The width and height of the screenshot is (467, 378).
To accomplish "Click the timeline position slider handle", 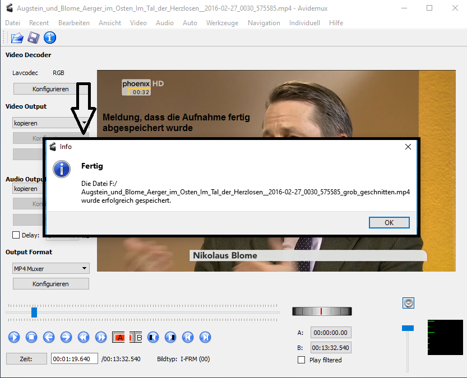I will (x=34, y=312).
